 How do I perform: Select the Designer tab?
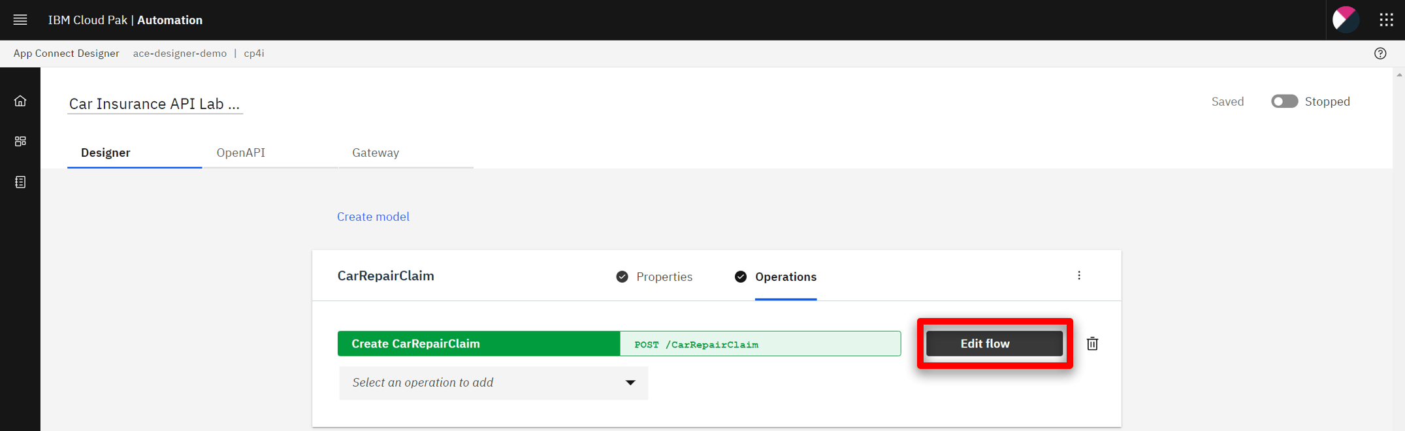click(x=105, y=152)
